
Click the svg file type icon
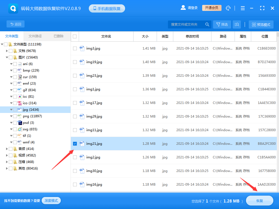click(x=20, y=129)
